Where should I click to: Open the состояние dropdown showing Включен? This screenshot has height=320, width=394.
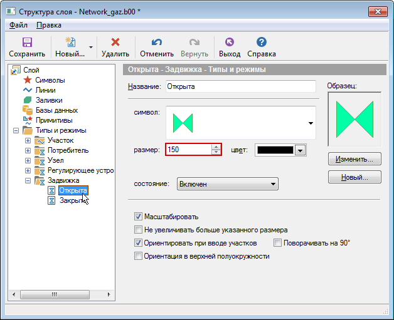227,184
